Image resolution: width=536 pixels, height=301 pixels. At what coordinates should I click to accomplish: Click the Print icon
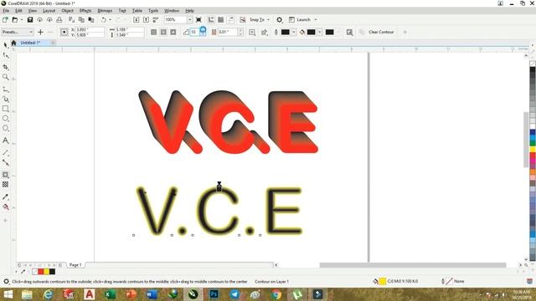tap(59, 20)
